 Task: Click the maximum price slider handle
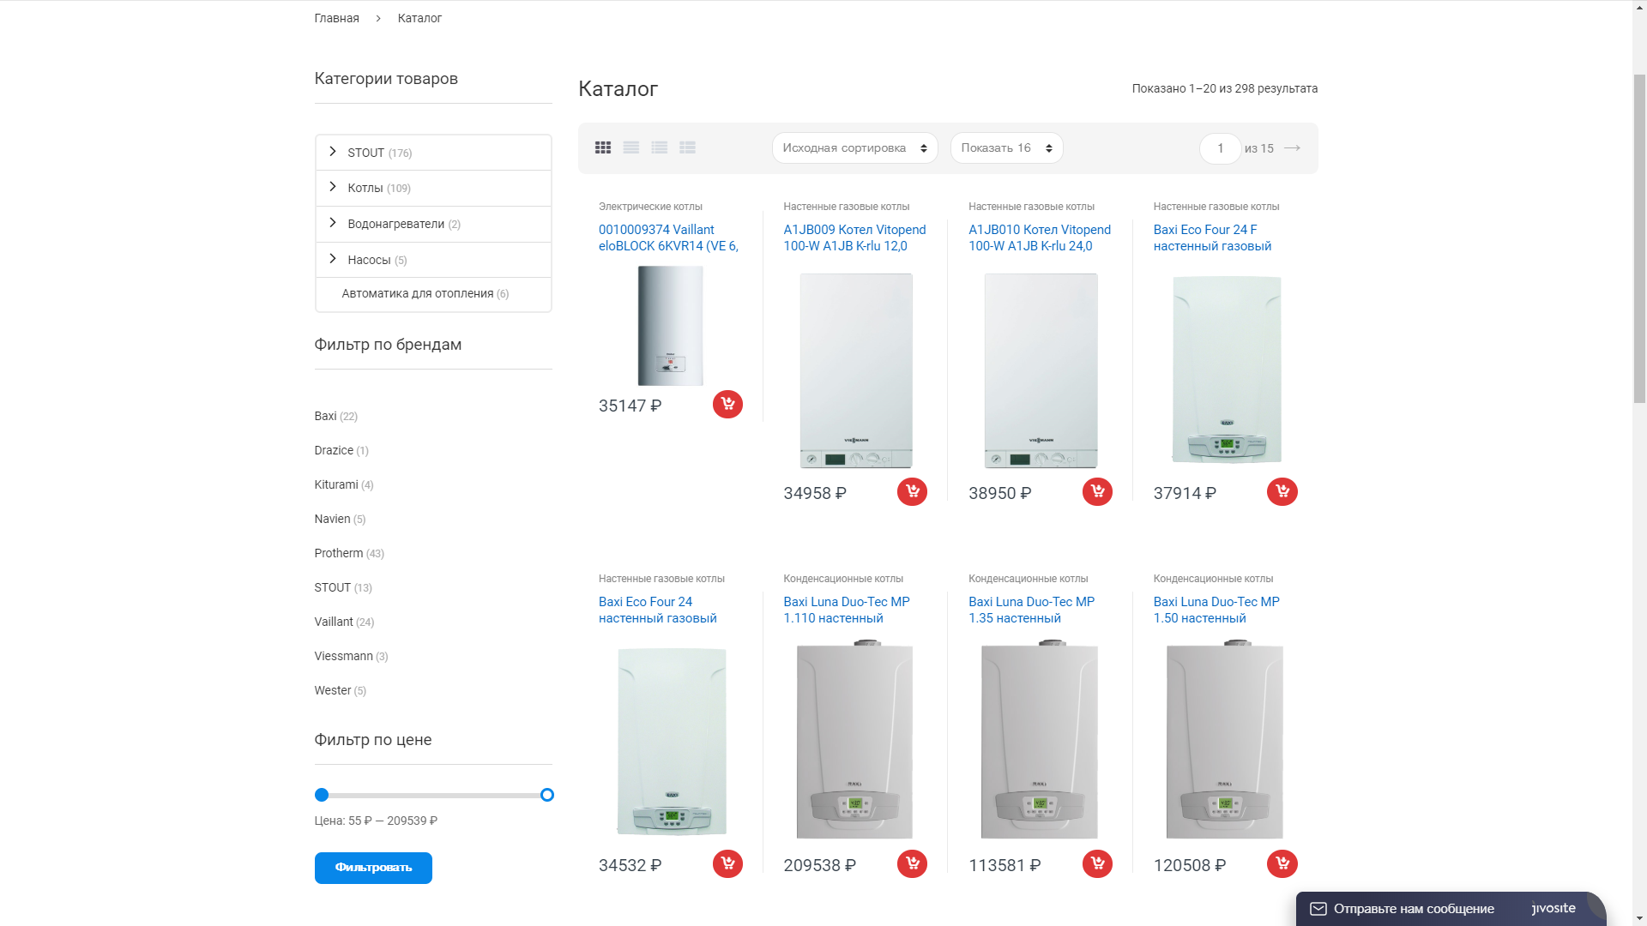coord(547,795)
